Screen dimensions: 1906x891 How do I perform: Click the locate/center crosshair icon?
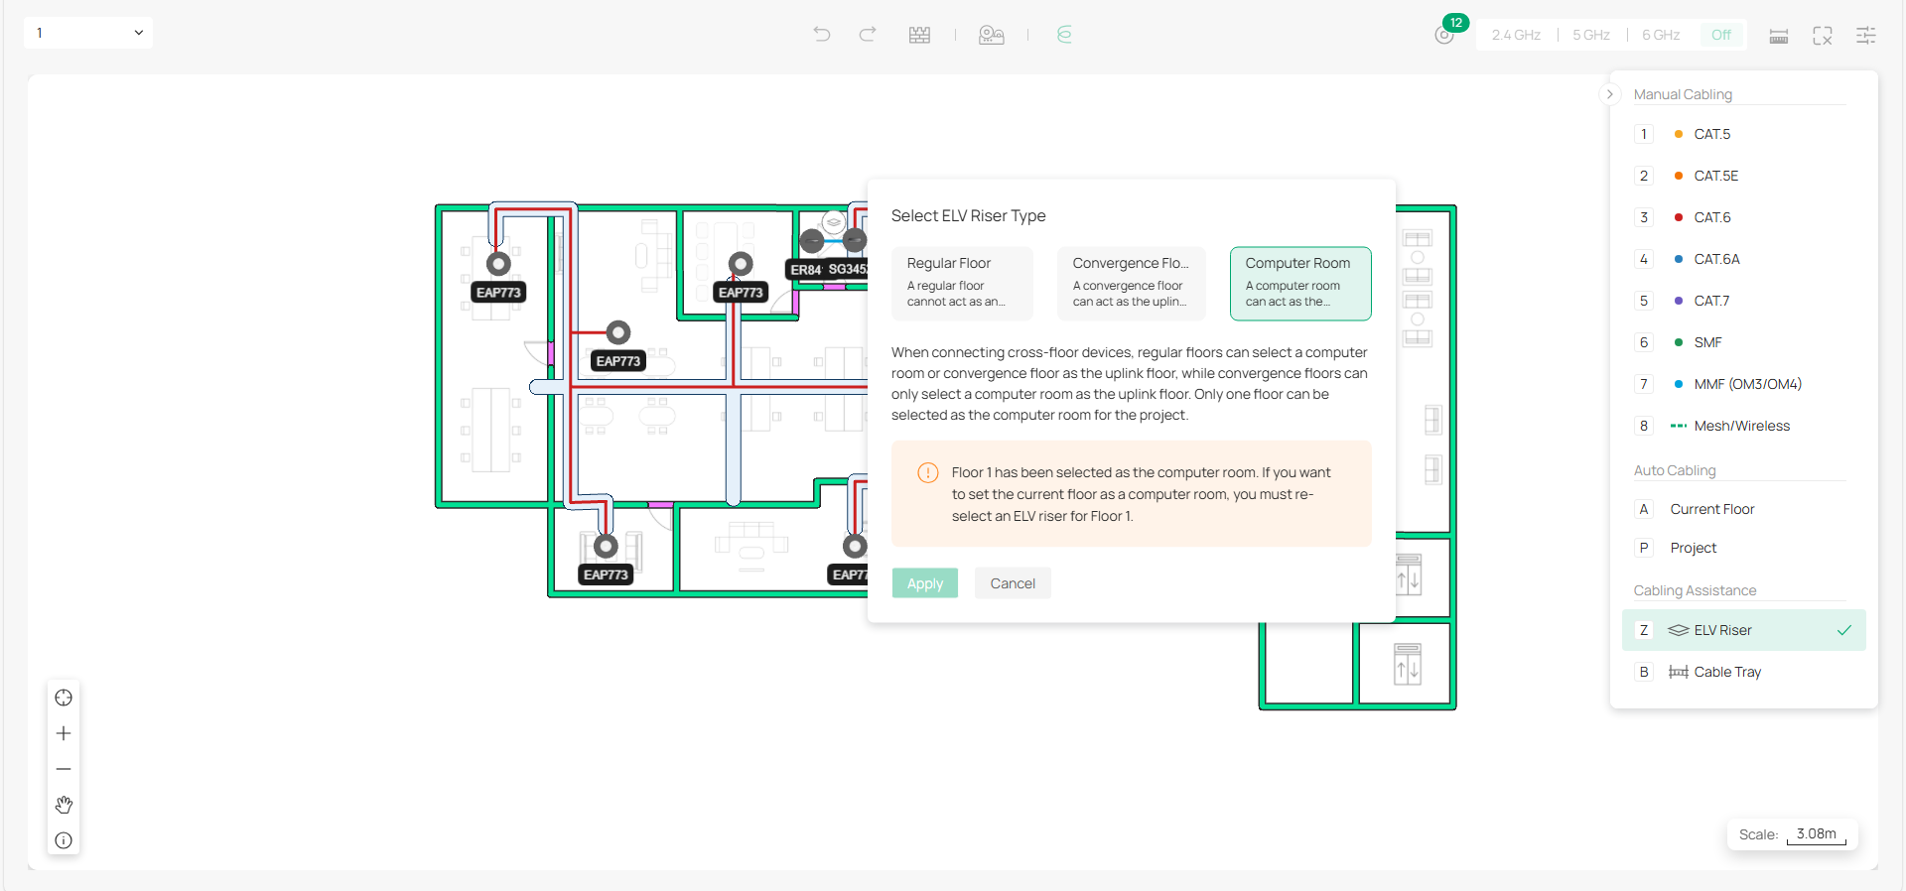pos(64,698)
